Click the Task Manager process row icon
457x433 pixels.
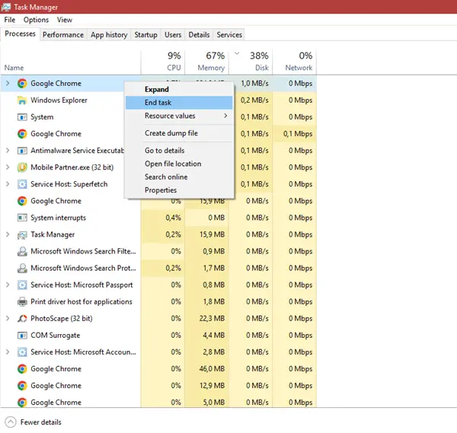coord(22,234)
